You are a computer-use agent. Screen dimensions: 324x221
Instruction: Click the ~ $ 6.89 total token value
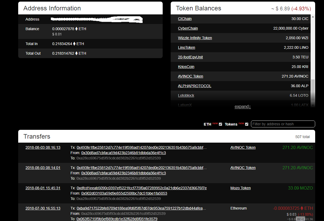point(280,9)
